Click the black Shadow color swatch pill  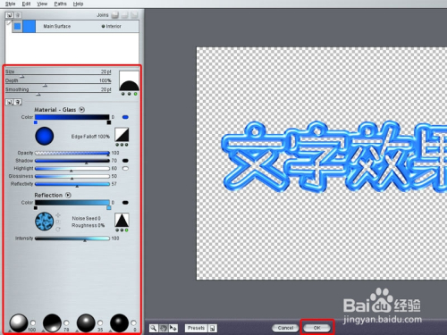125,161
